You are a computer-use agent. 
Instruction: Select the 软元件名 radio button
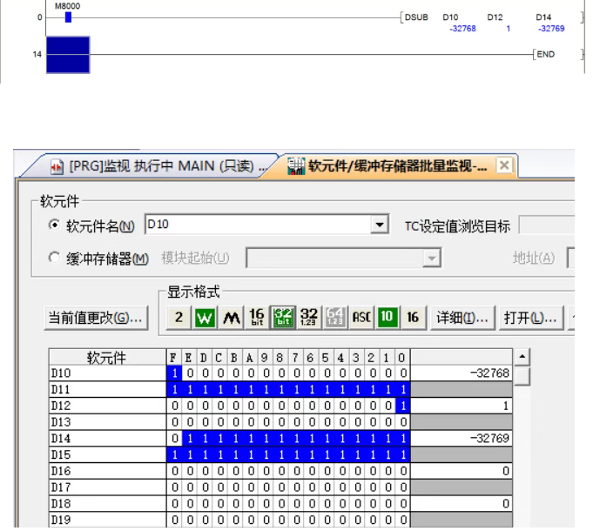click(54, 226)
